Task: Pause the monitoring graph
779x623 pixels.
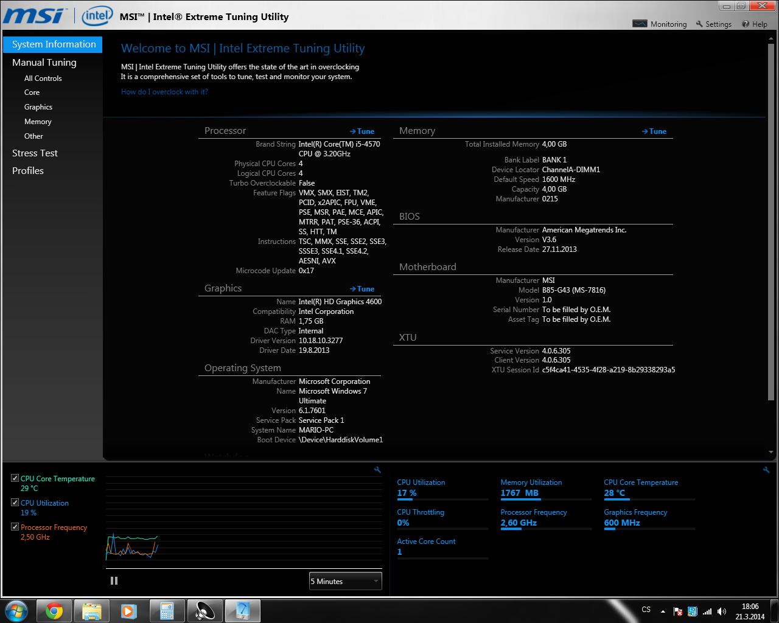Action: 114,581
